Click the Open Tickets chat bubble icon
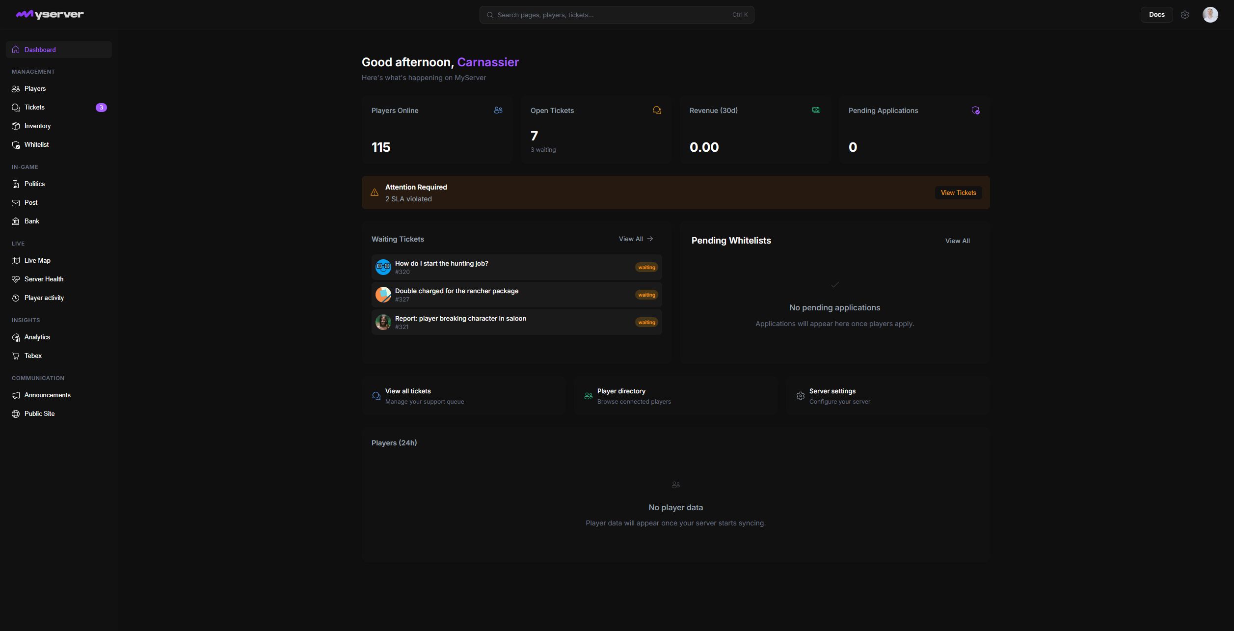This screenshot has width=1234, height=631. click(x=657, y=110)
